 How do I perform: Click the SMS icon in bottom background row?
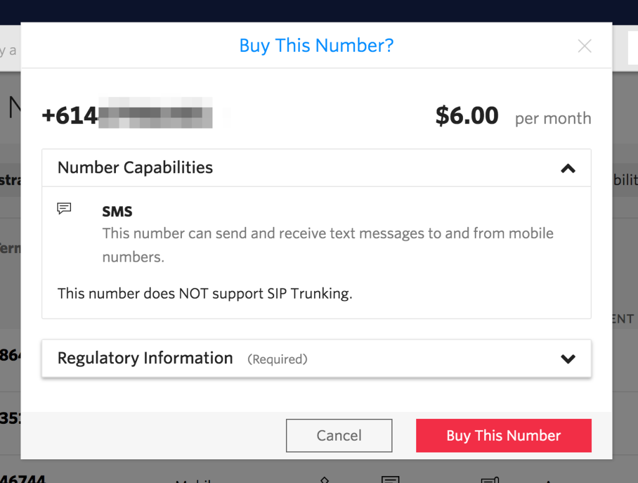pyautogui.click(x=391, y=480)
